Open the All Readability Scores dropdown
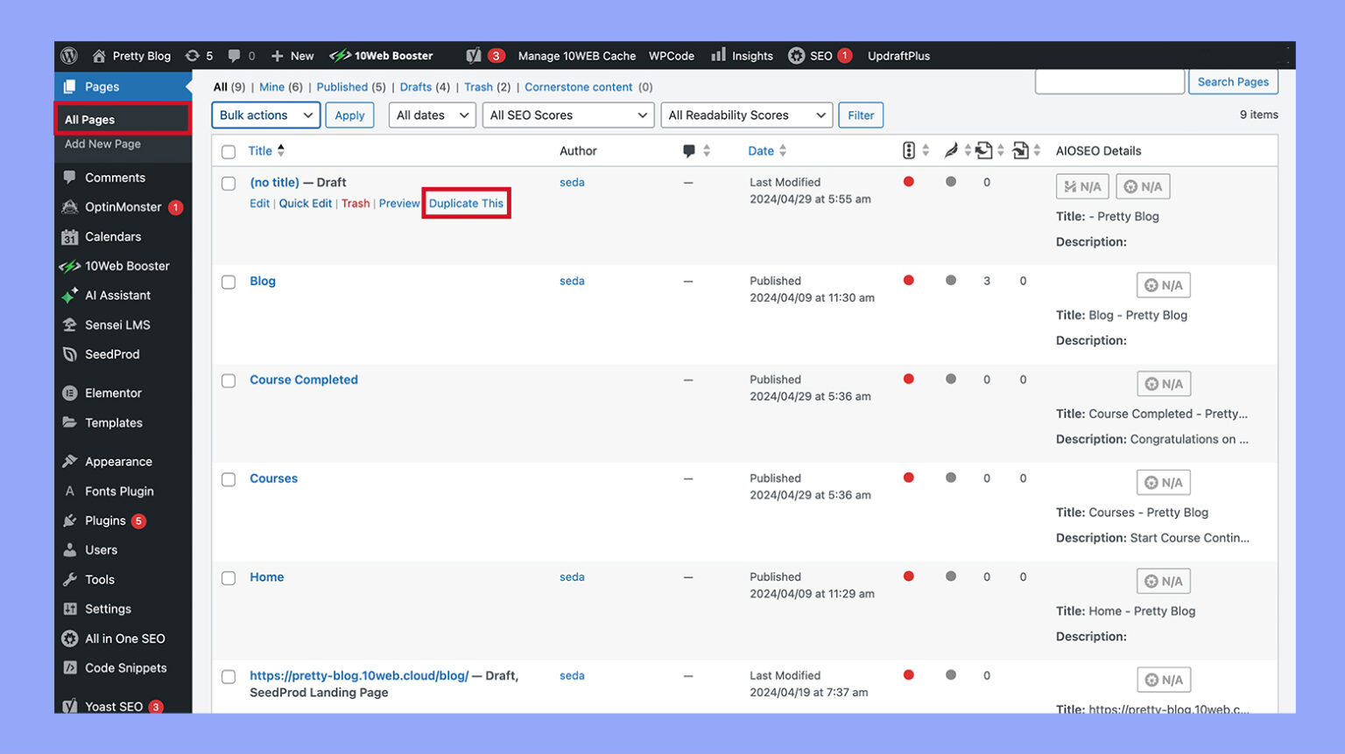The height and width of the screenshot is (754, 1345). tap(746, 115)
